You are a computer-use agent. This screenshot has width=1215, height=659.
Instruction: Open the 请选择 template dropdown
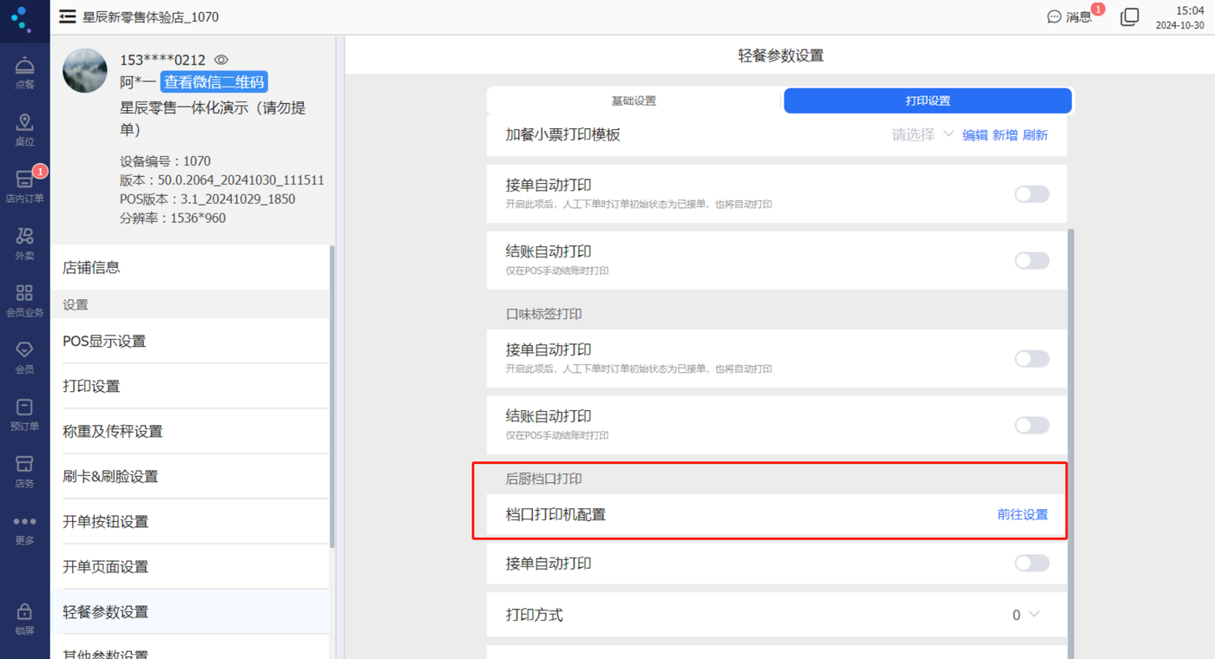(923, 134)
